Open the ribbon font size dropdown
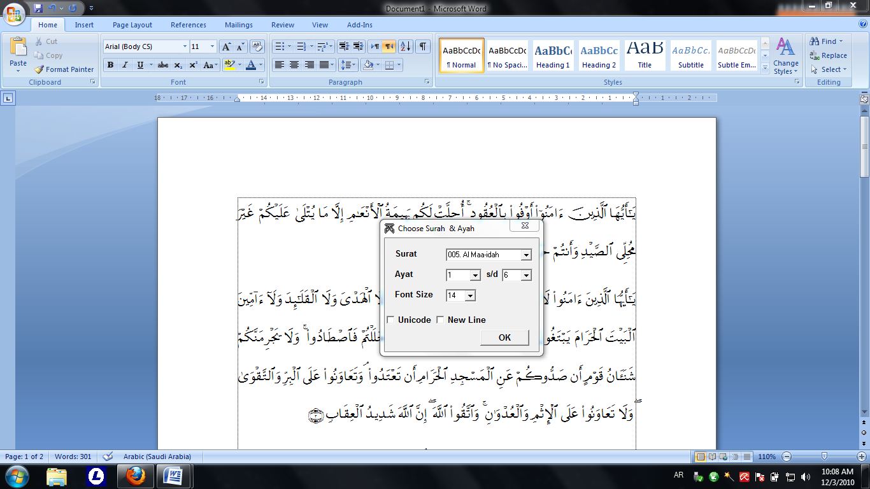This screenshot has height=489, width=870. pyautogui.click(x=212, y=46)
